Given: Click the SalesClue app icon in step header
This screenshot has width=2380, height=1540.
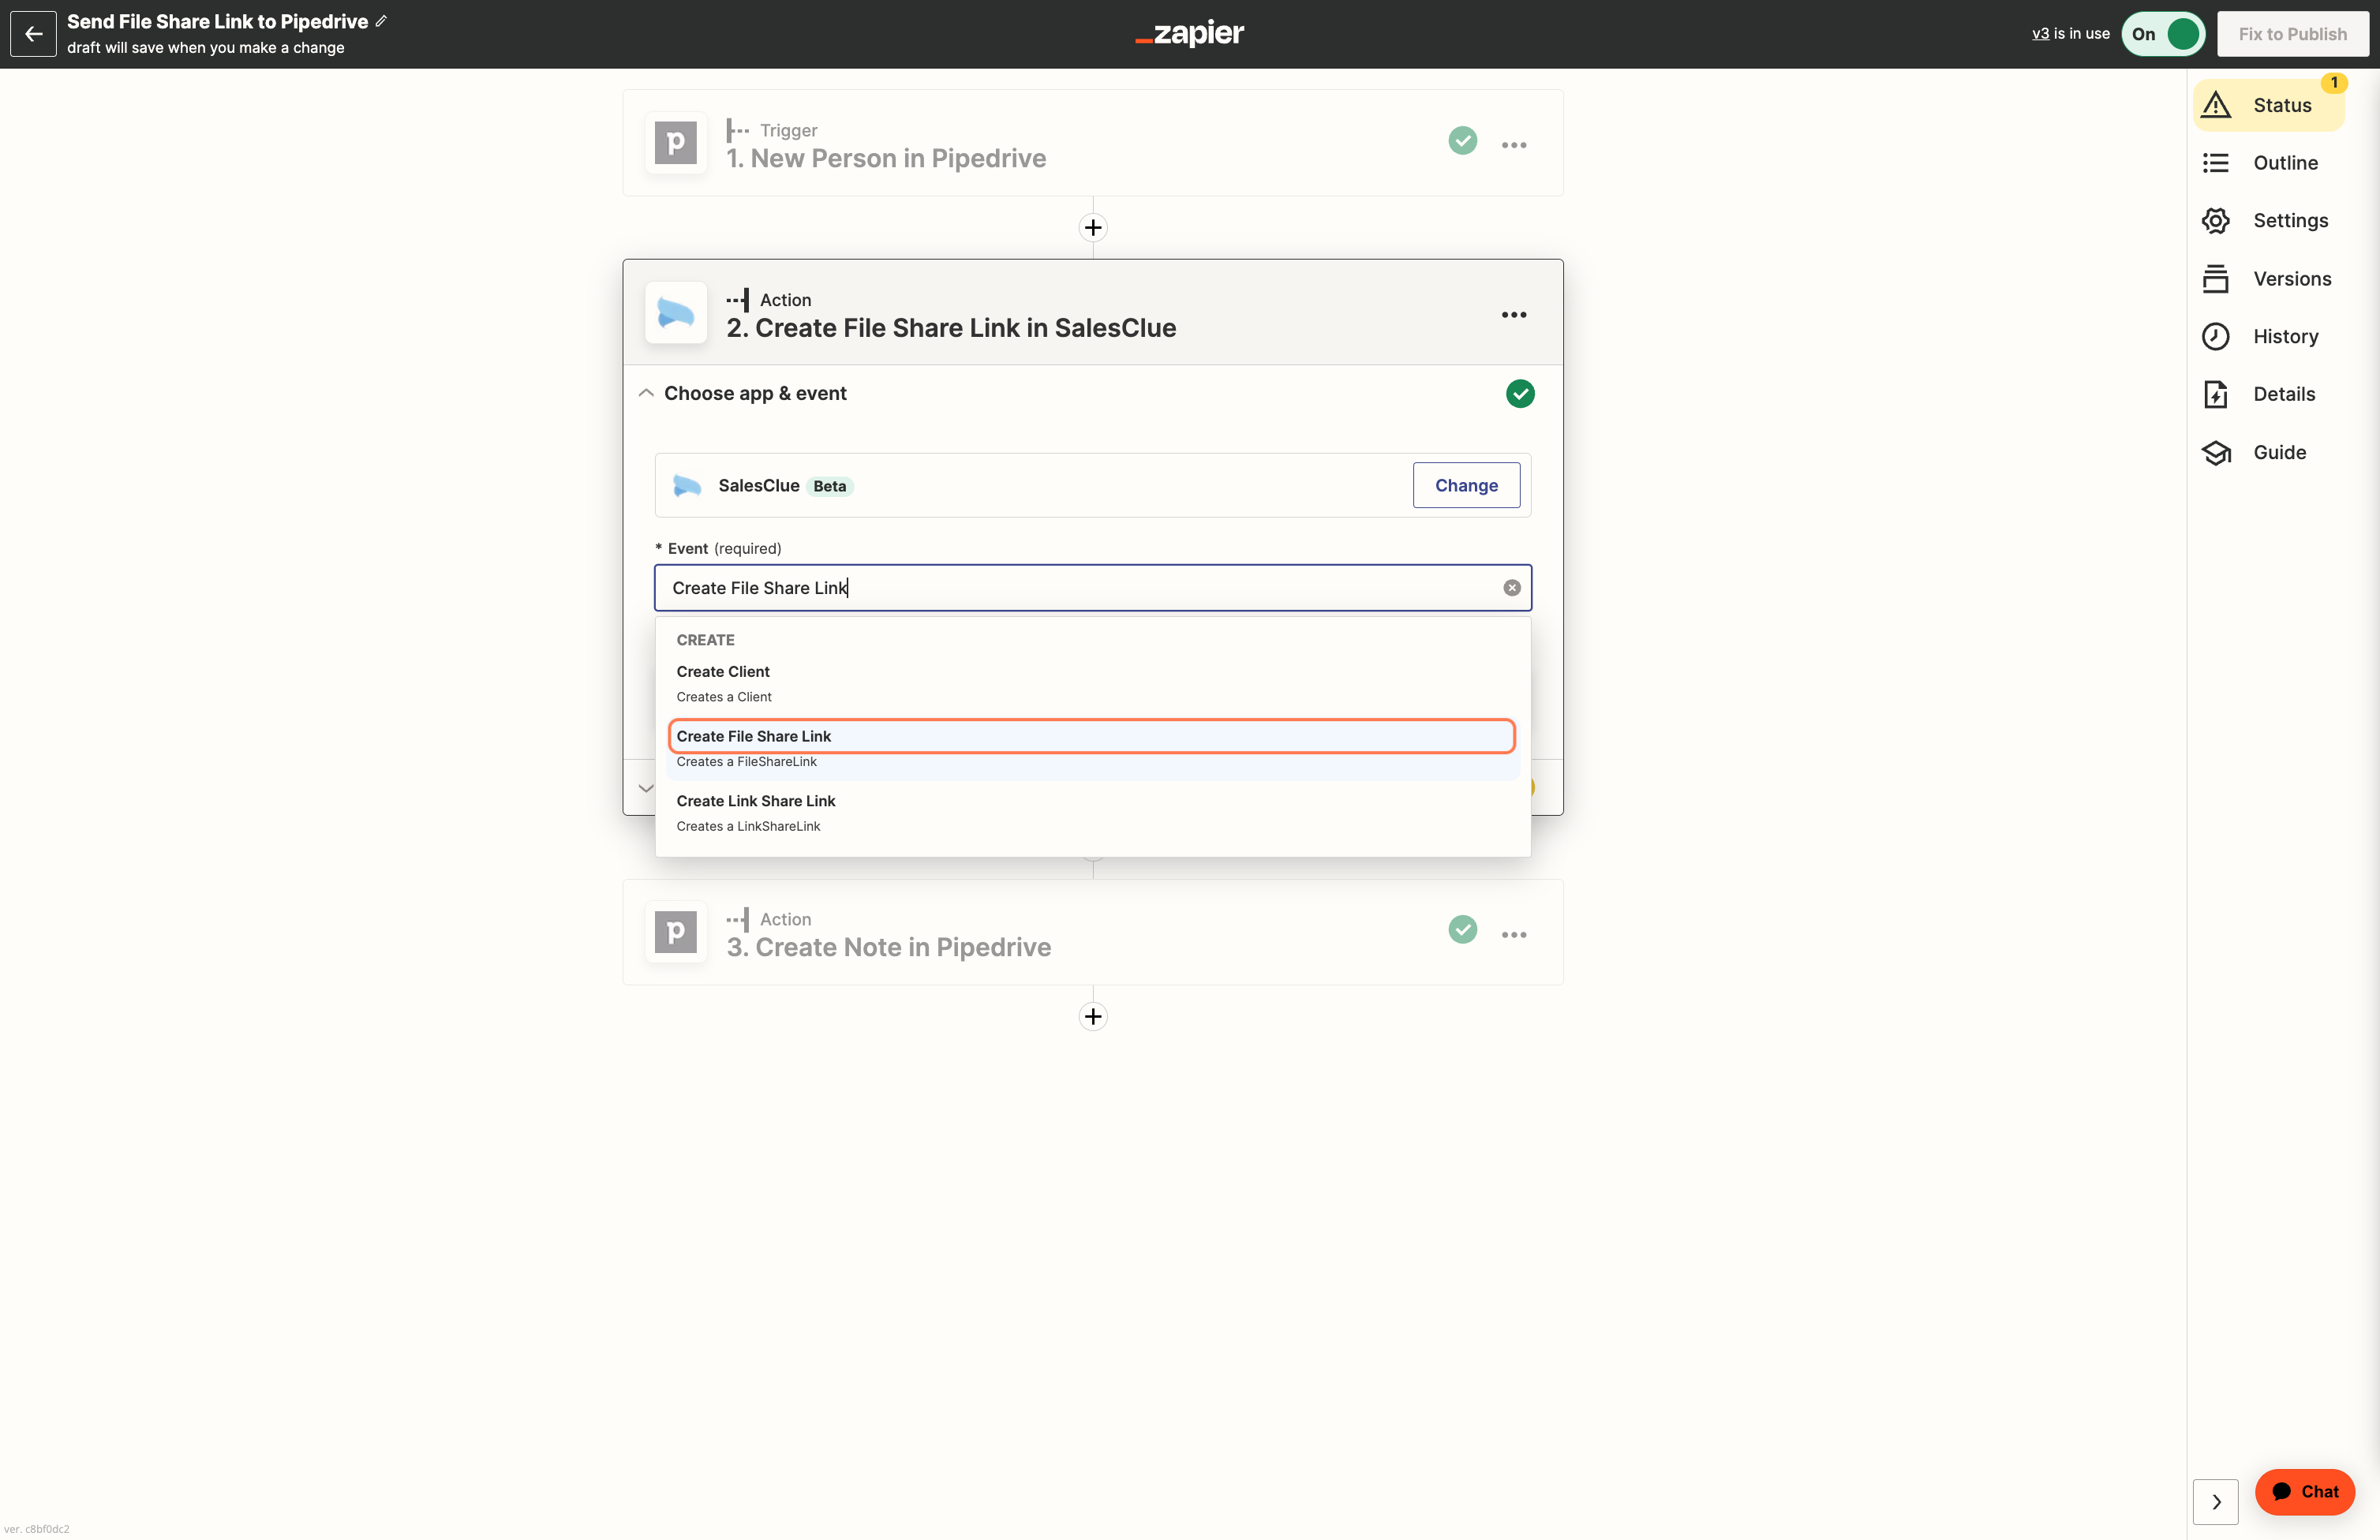Looking at the screenshot, I should (676, 313).
